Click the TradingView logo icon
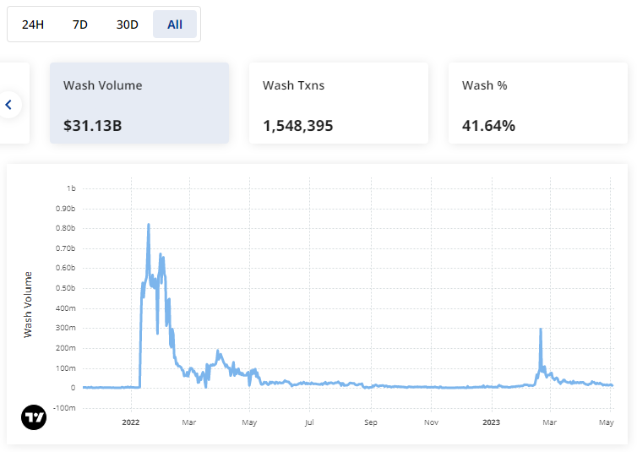The width and height of the screenshot is (637, 452). click(34, 417)
